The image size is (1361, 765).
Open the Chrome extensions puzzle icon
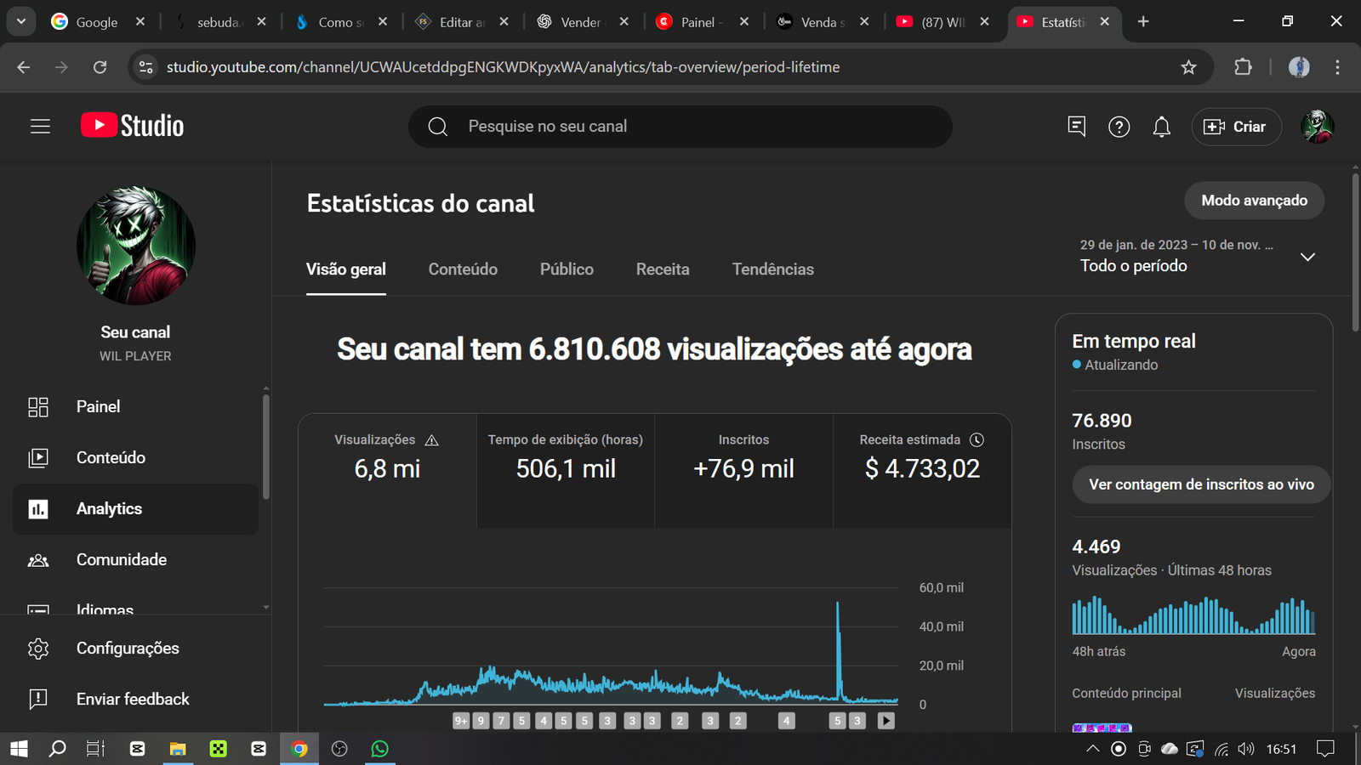point(1243,67)
